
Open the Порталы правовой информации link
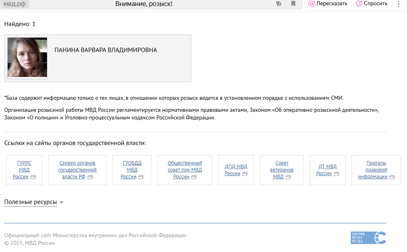[376, 170]
